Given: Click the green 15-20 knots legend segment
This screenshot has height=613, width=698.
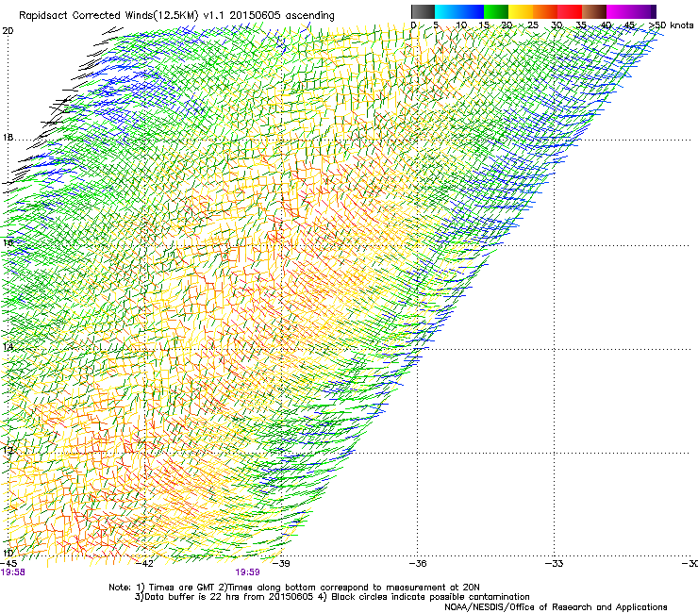Looking at the screenshot, I should 496,11.
